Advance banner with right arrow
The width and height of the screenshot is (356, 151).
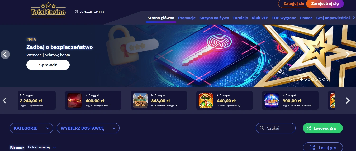pos(348,54)
